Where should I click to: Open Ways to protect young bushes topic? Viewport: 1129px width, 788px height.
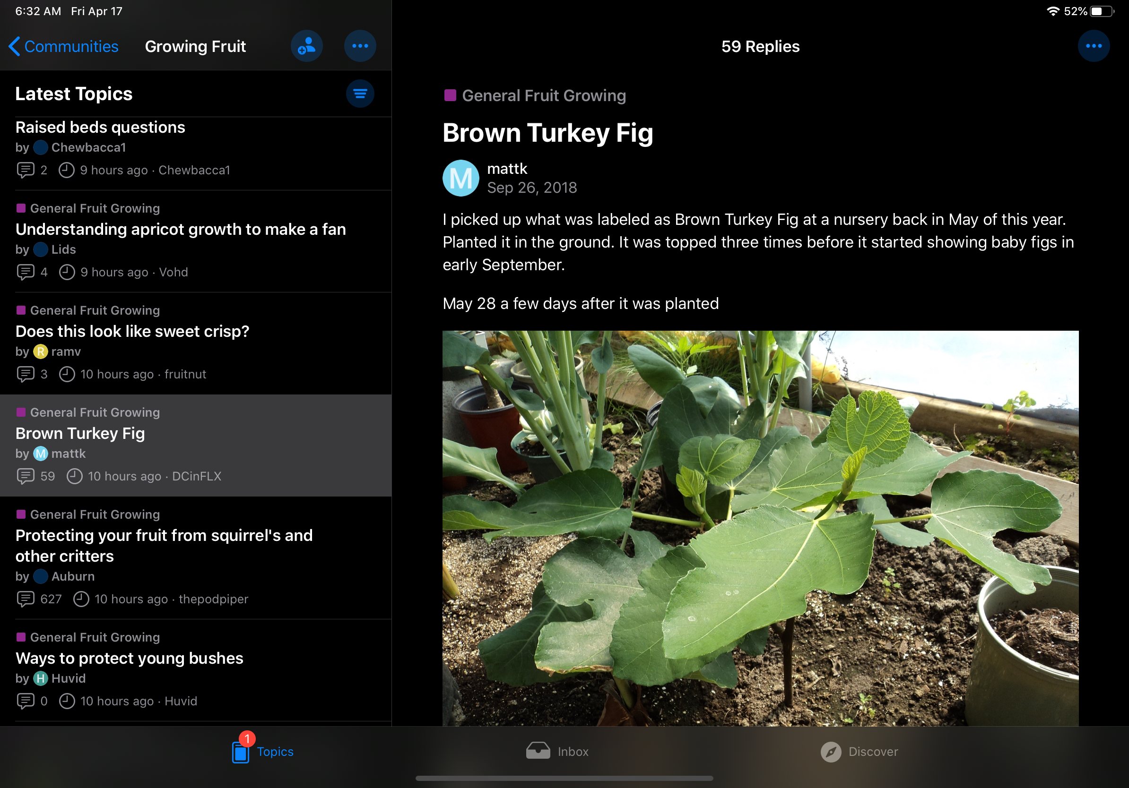coord(130,658)
